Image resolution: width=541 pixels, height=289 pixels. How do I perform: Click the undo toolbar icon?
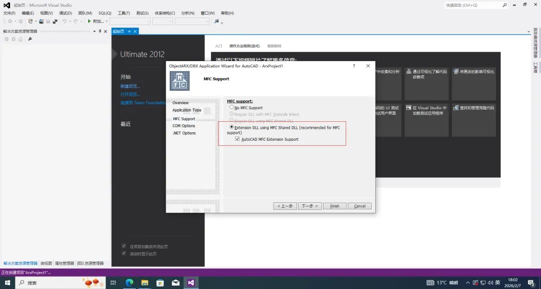(64, 22)
